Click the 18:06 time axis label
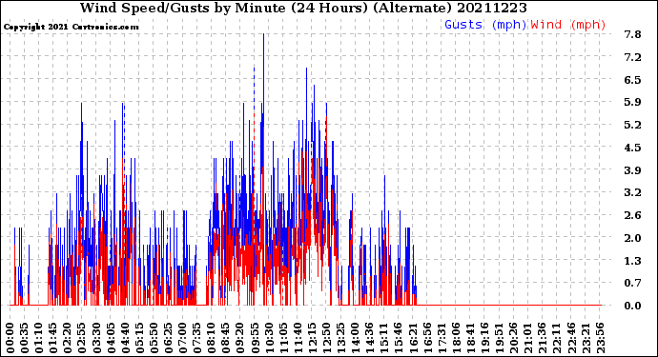 [456, 338]
